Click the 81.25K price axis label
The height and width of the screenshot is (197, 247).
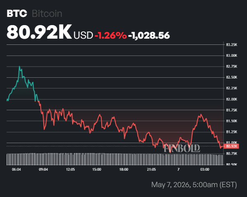point(231,132)
